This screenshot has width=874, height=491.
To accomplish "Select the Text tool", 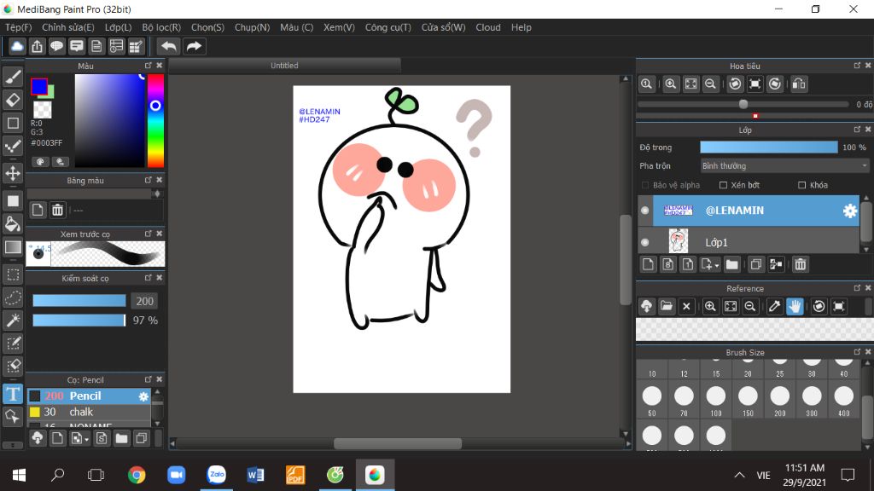I will [x=13, y=394].
